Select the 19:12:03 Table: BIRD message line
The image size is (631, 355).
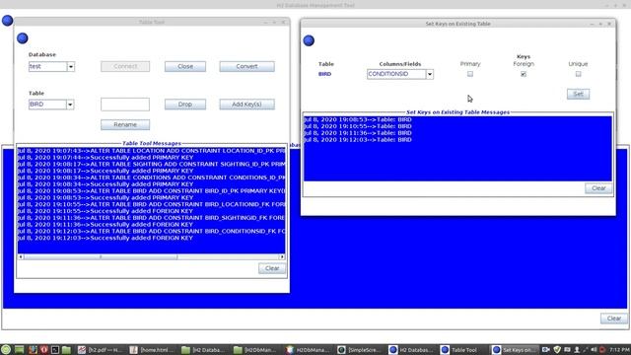(358, 140)
